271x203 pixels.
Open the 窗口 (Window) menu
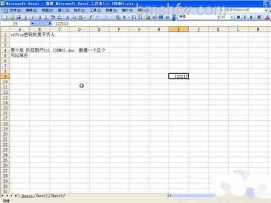pyautogui.click(x=127, y=10)
